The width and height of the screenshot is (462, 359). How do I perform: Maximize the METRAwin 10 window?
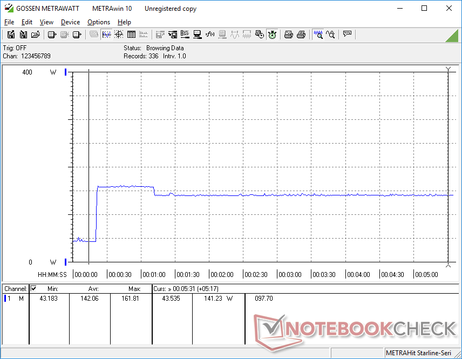424,8
